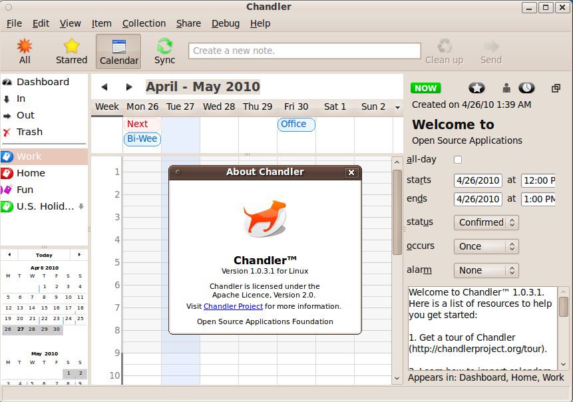The image size is (573, 402).
Task: Switch to Calendar view in the toolbar
Action: point(118,51)
